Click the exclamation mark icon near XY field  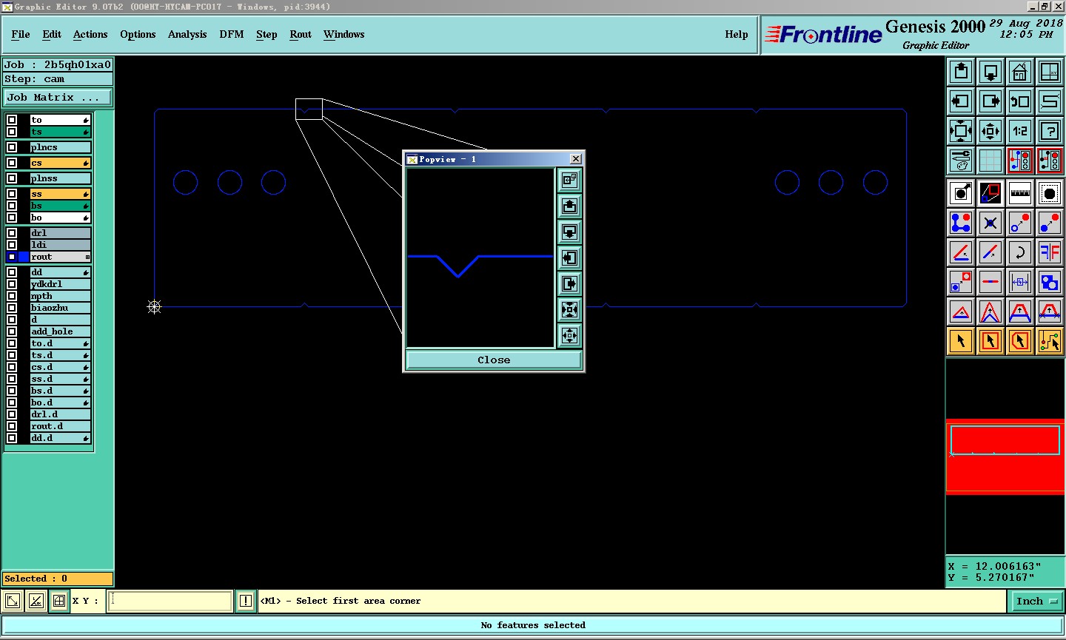[x=246, y=601]
